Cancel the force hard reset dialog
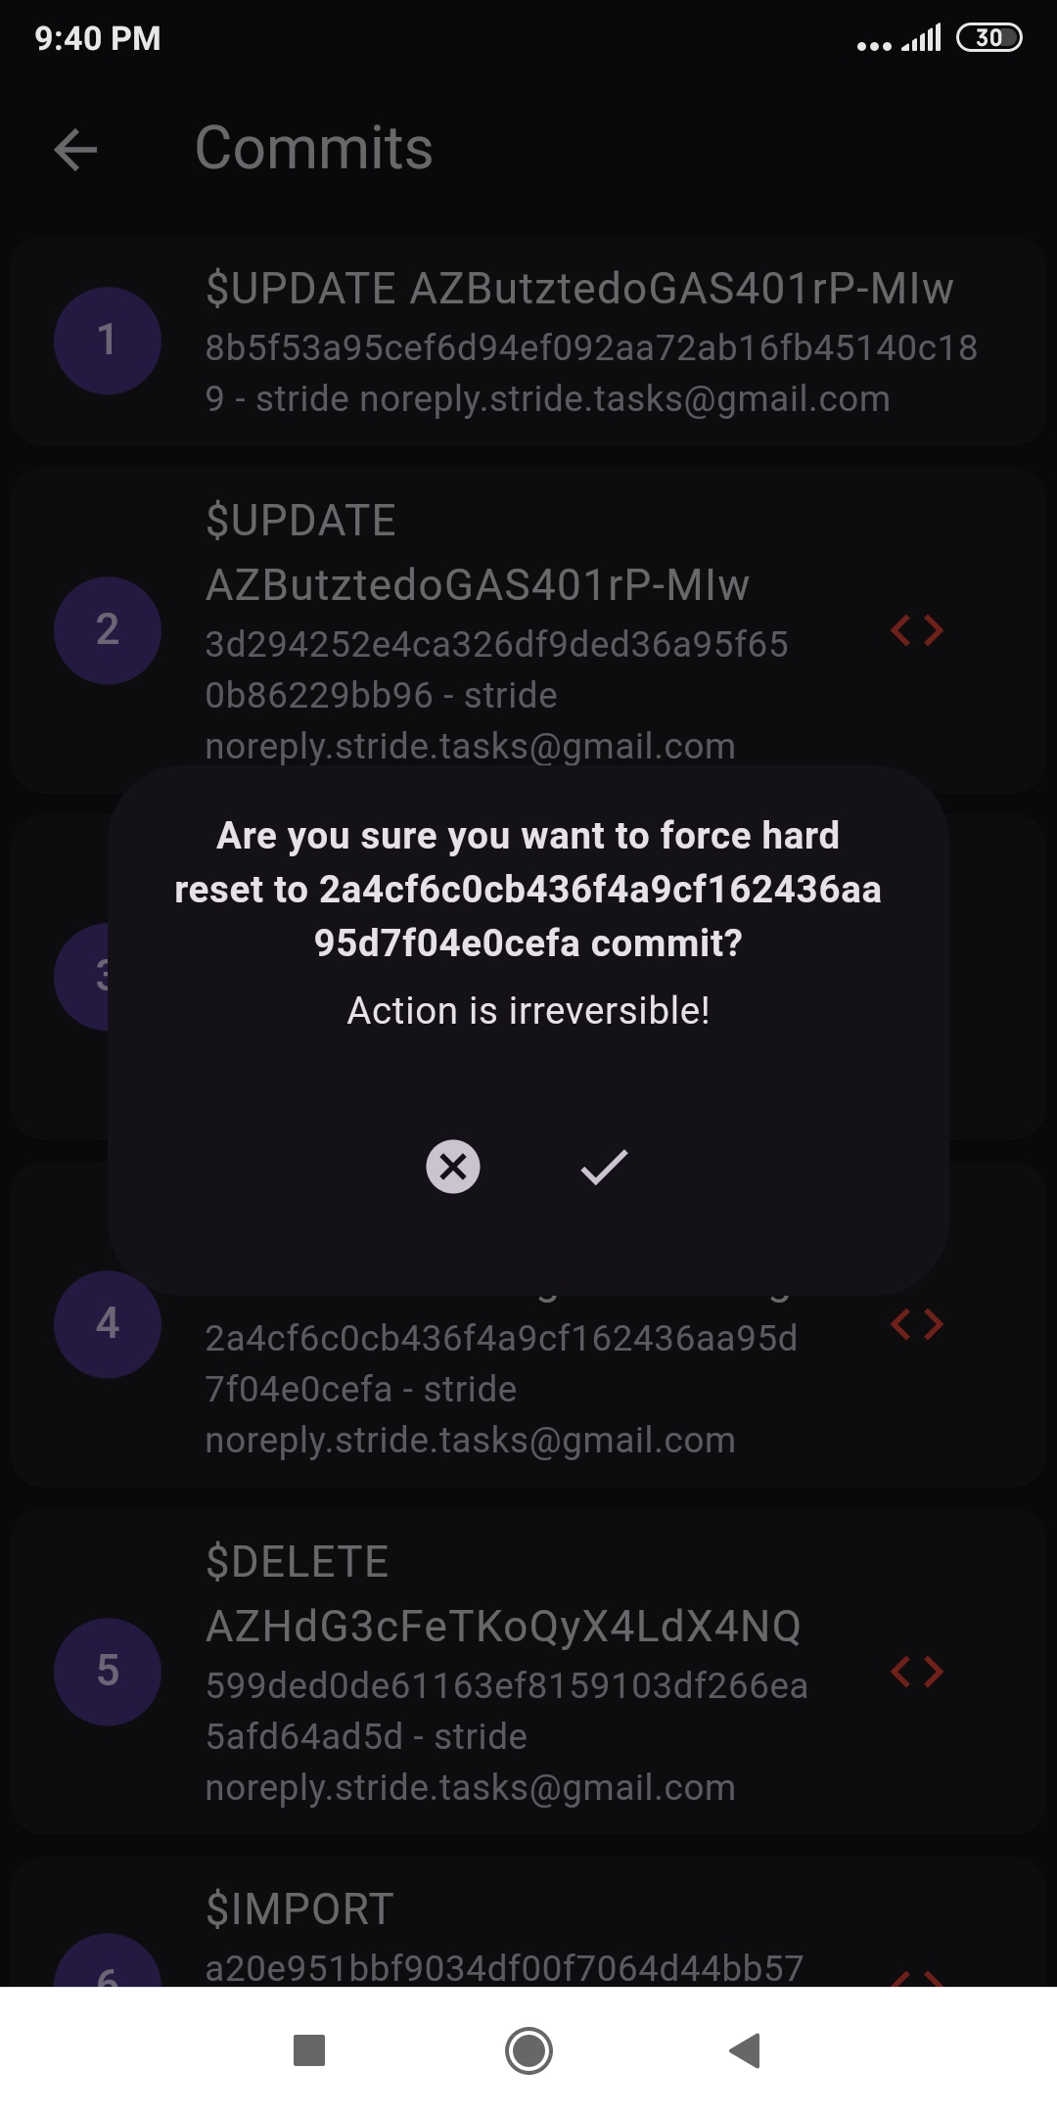The width and height of the screenshot is (1057, 2114). point(453,1167)
